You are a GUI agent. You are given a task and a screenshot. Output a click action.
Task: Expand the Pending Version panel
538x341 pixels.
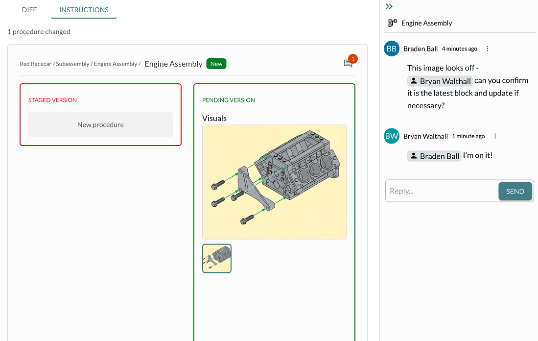[228, 99]
